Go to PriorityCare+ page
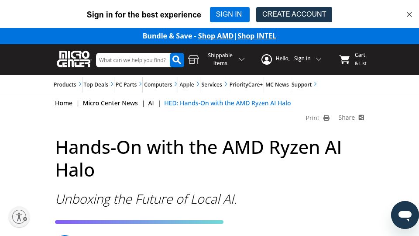 (x=246, y=84)
